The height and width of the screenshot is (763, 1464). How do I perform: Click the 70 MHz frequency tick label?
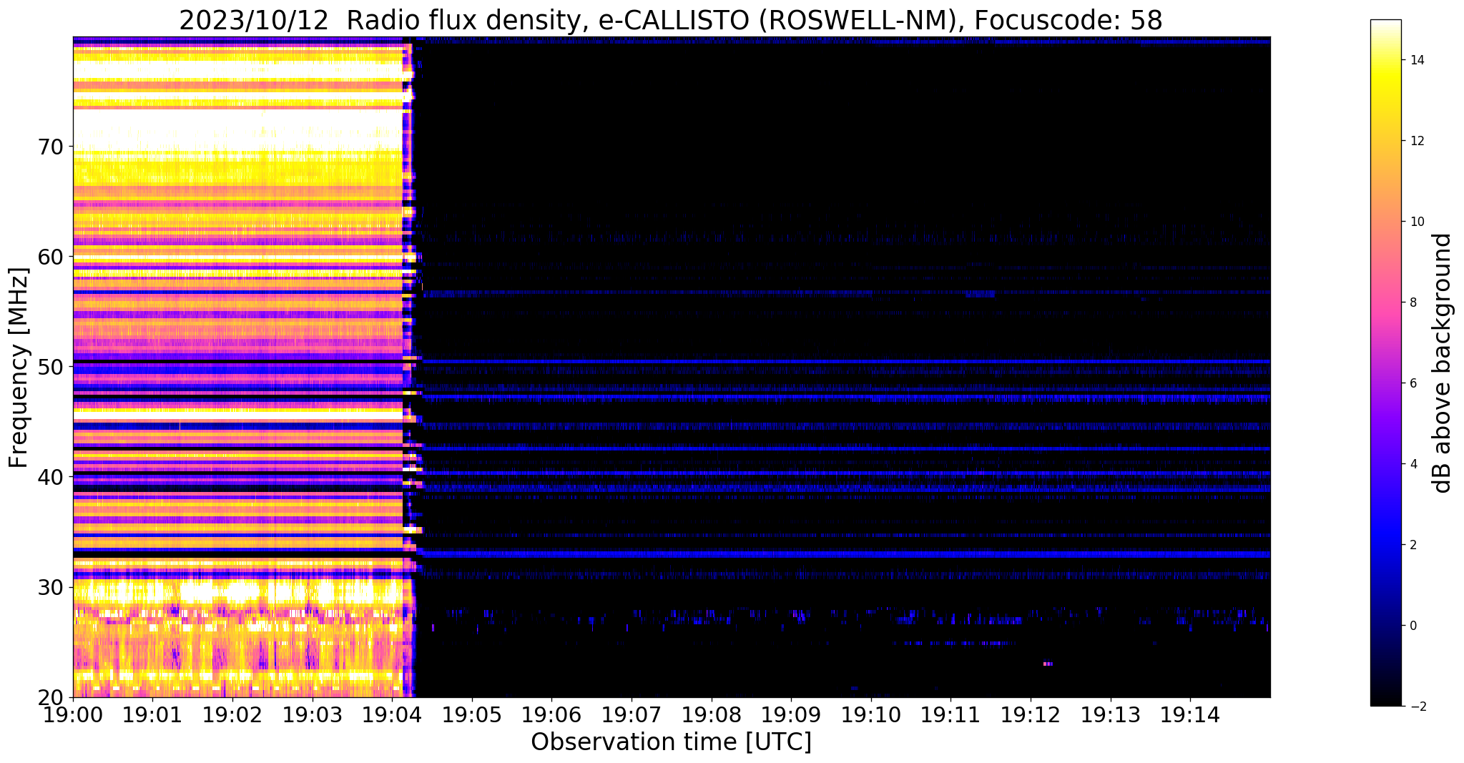pos(51,146)
